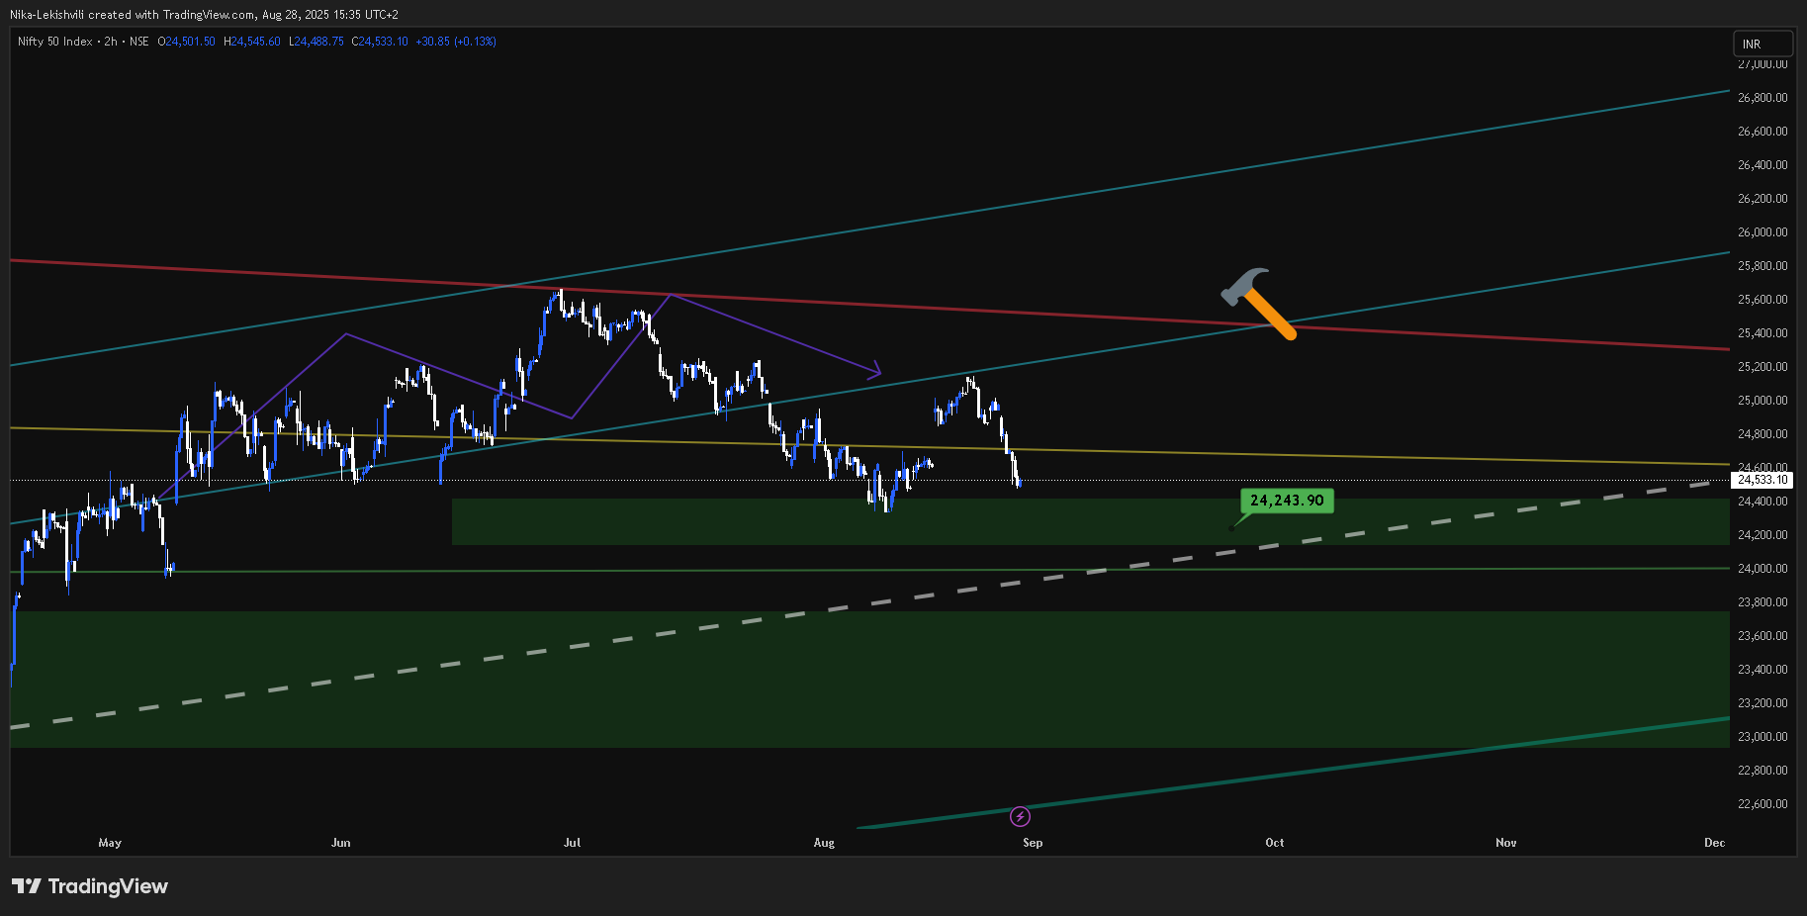1807x916 pixels.
Task: Click the 23,600.00 price scale label
Action: (1762, 636)
